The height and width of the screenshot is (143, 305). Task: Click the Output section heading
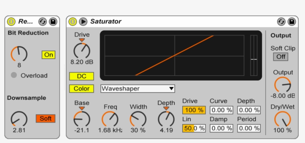point(281,36)
